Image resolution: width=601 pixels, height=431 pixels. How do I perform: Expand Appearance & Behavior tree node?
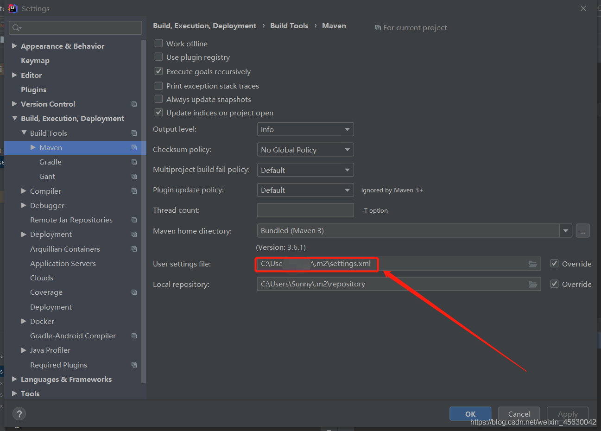(14, 46)
